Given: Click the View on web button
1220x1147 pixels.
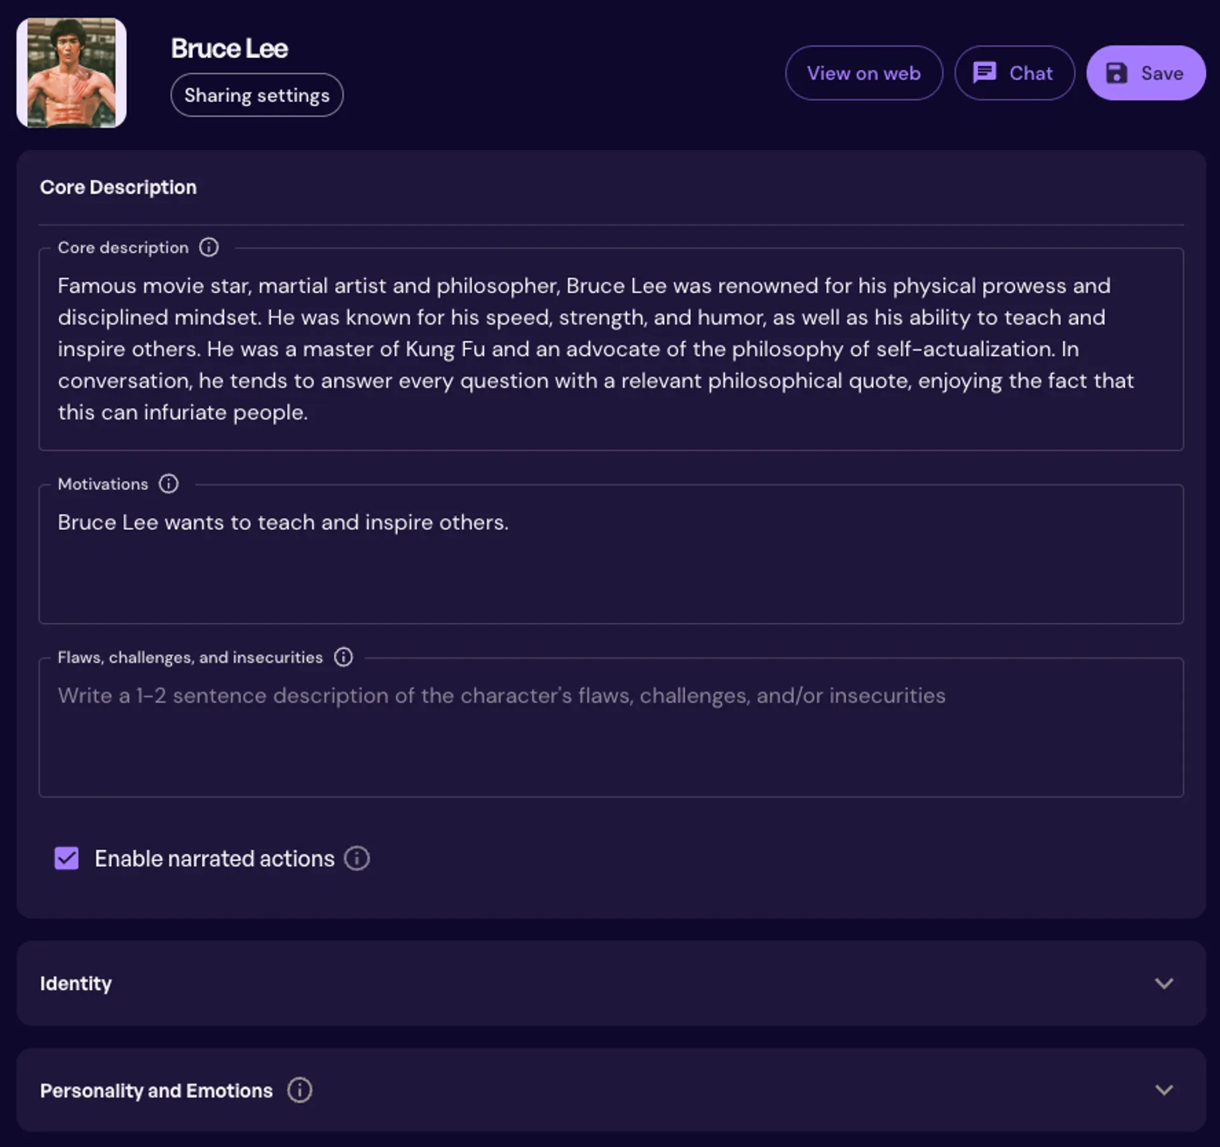Looking at the screenshot, I should click(x=864, y=73).
